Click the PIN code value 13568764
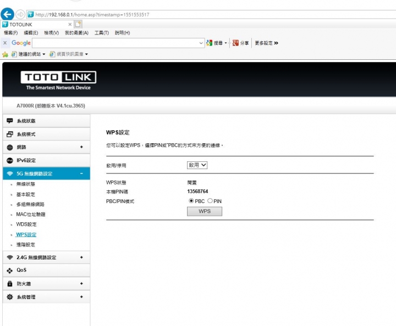This screenshot has width=396, height=326. click(x=197, y=192)
